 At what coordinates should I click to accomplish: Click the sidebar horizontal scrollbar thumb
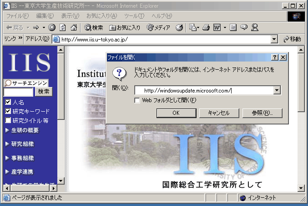tap(30, 188)
